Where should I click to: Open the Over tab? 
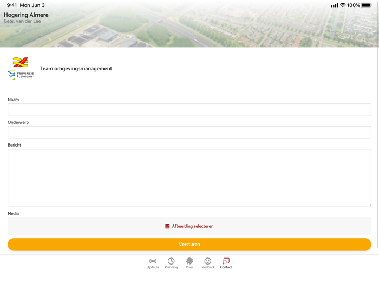point(190,263)
